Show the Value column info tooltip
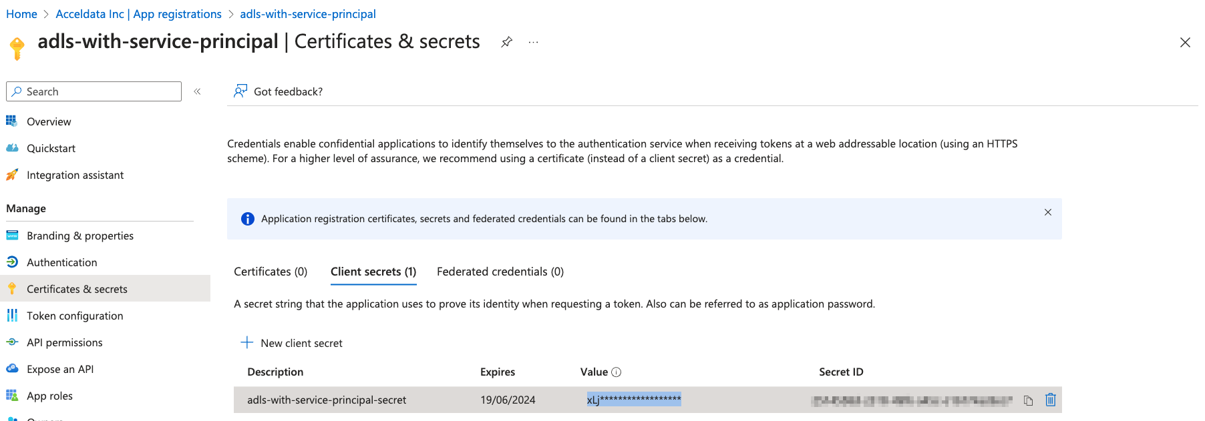 click(617, 372)
